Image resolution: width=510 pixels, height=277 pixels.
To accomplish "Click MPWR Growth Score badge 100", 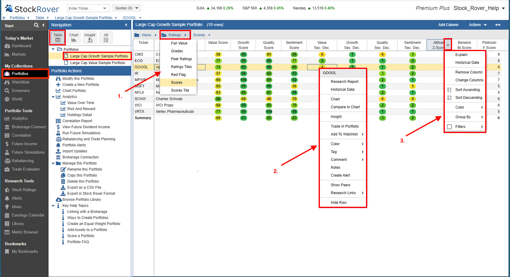I will click(243, 80).
